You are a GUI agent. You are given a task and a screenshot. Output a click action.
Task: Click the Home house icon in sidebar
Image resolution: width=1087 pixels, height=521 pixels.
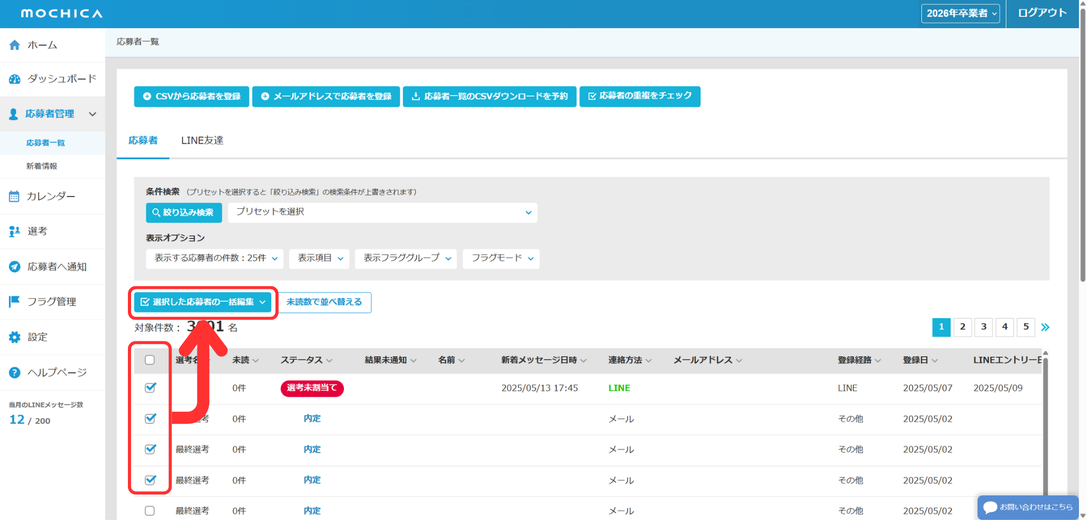(x=15, y=45)
